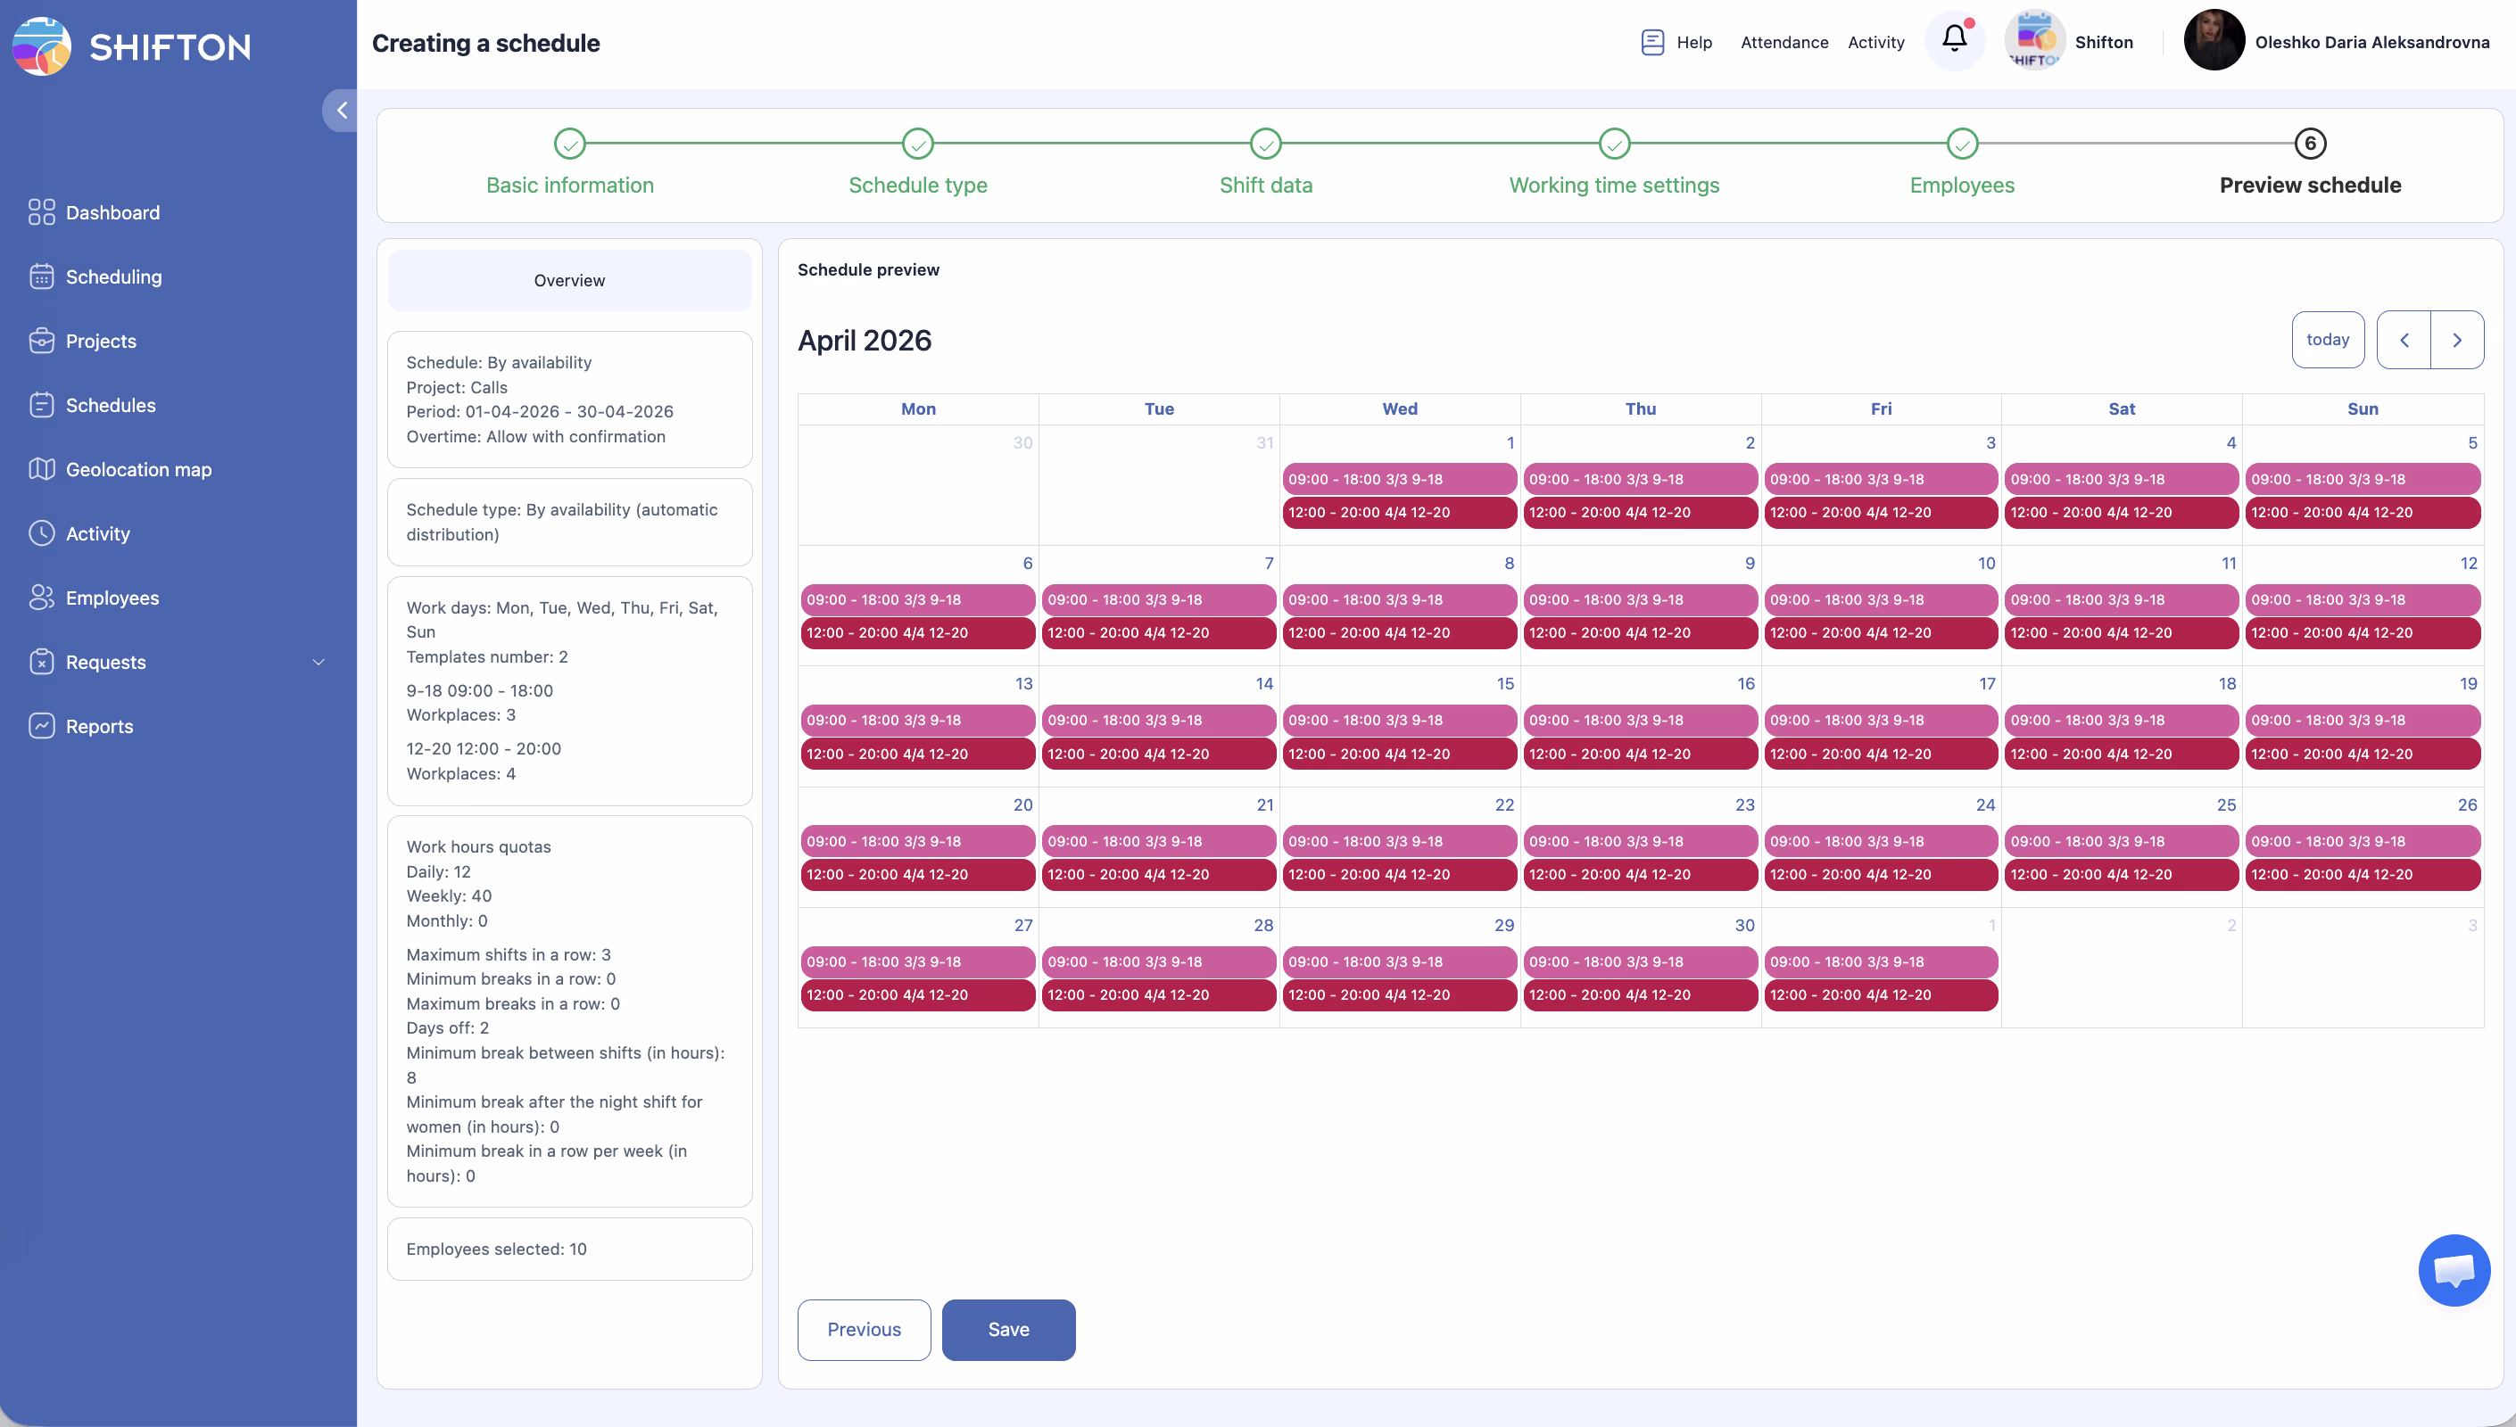Save the schedule
This screenshot has height=1427, width=2516.
coord(1007,1330)
